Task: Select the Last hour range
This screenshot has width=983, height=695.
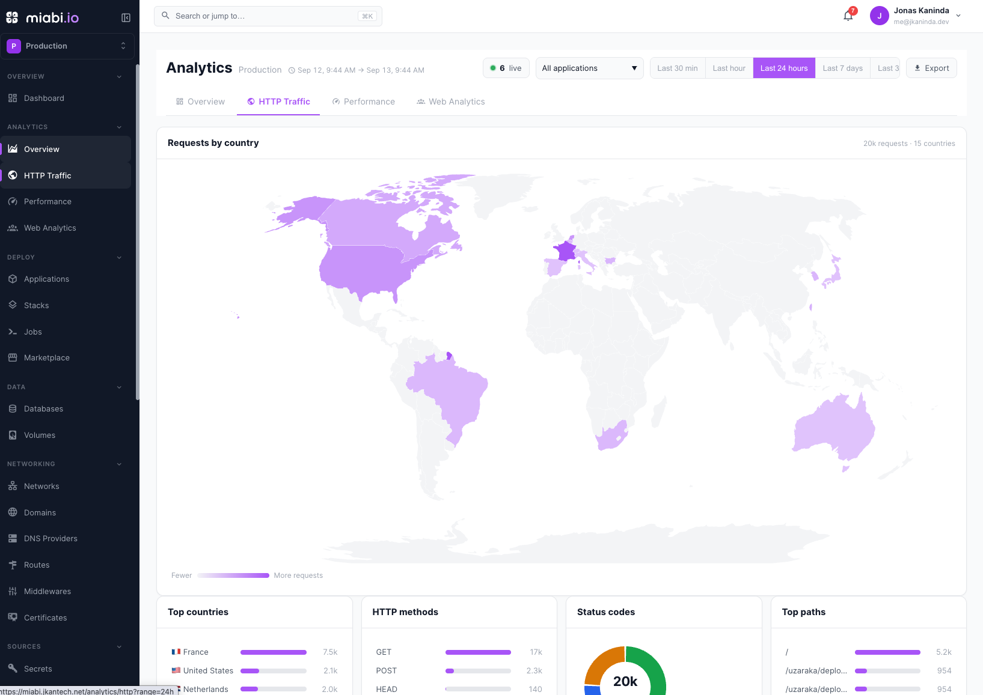Action: tap(729, 68)
